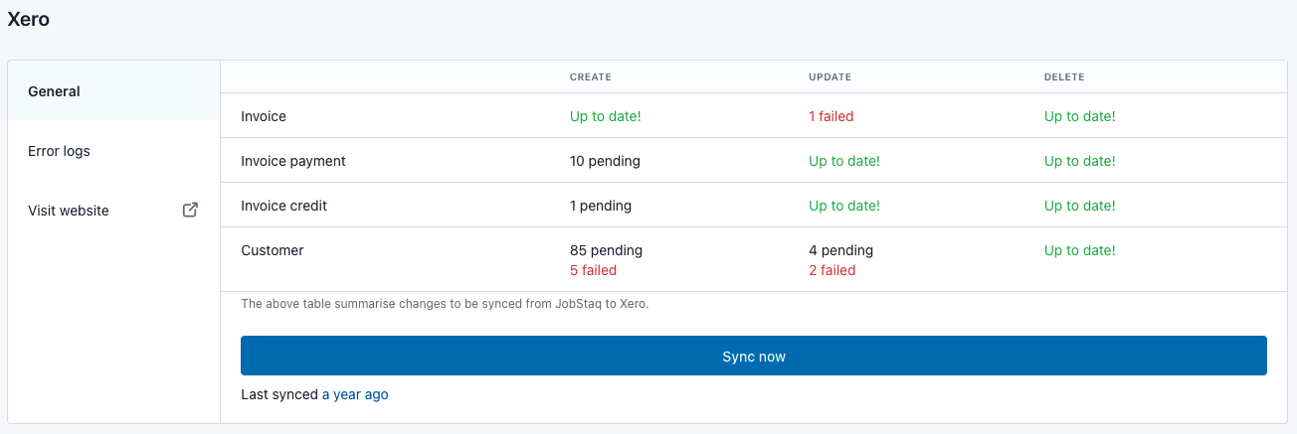Click the table summary note about JobStaq
The height and width of the screenshot is (434, 1297).
[x=445, y=304]
